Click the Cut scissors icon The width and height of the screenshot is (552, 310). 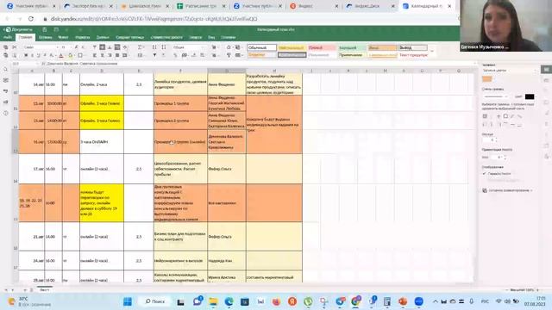coord(15,47)
